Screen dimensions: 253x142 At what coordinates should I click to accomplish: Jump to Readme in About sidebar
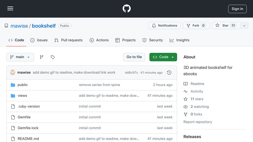194,84
